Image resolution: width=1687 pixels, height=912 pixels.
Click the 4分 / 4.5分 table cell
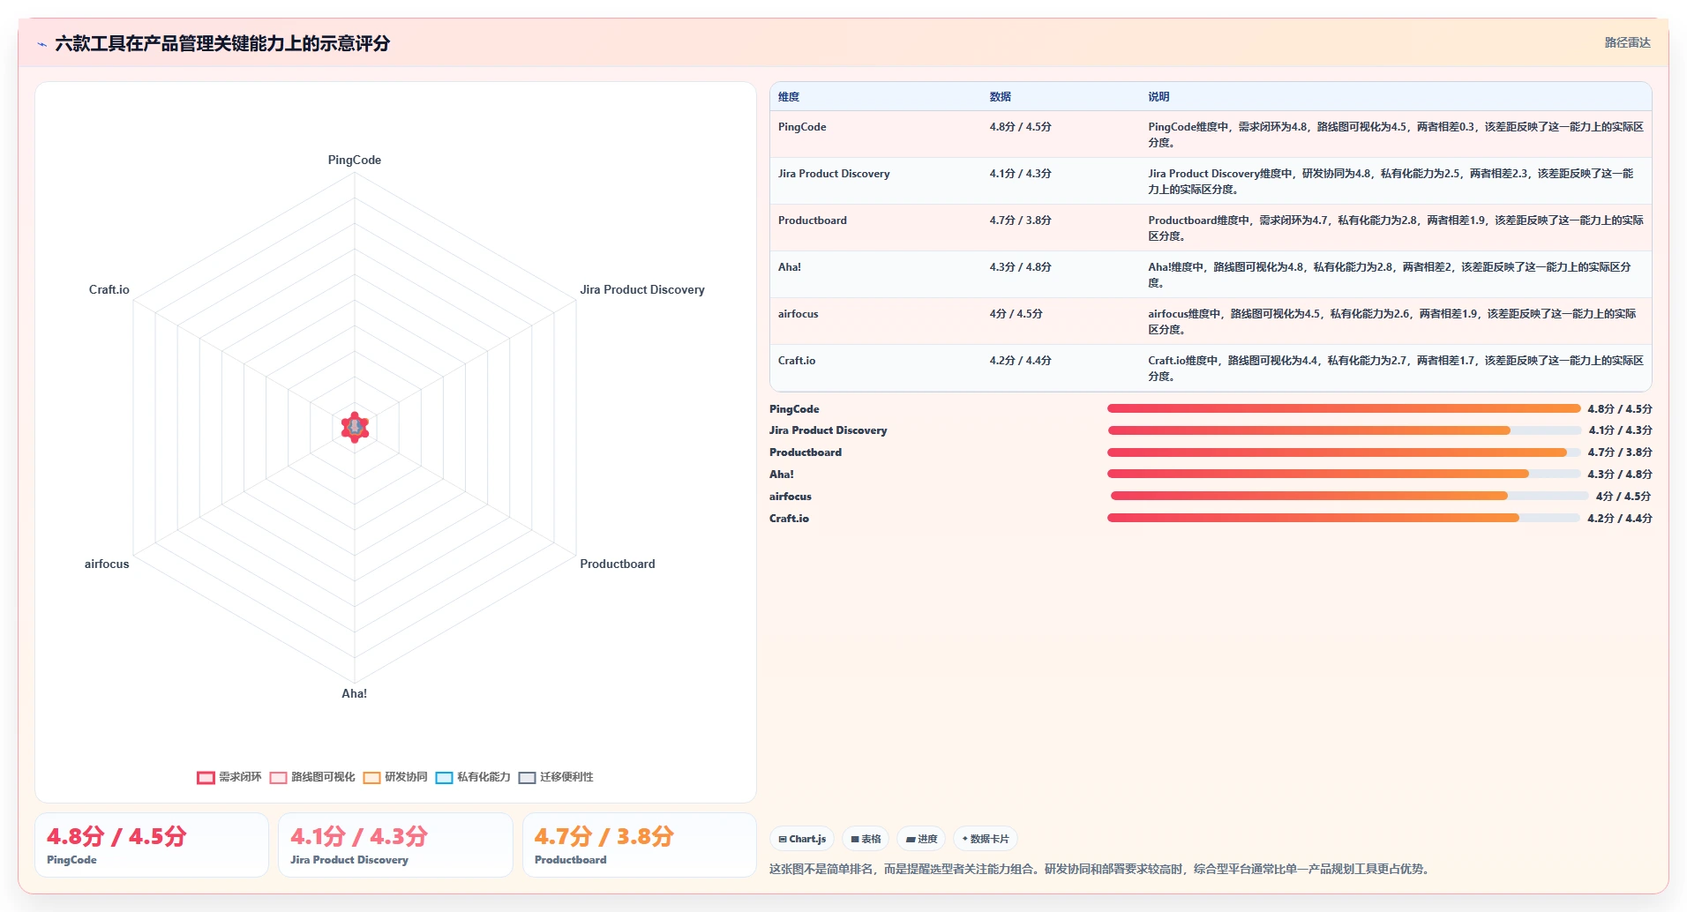tap(1016, 314)
